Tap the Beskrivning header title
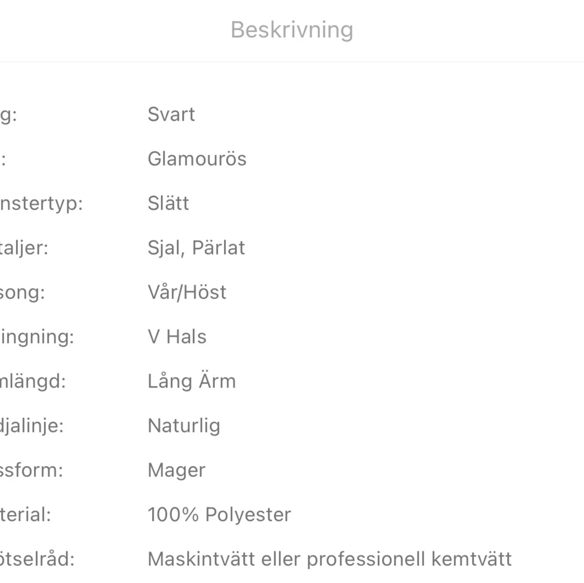Screen dimensions: 584x583 coord(292,30)
